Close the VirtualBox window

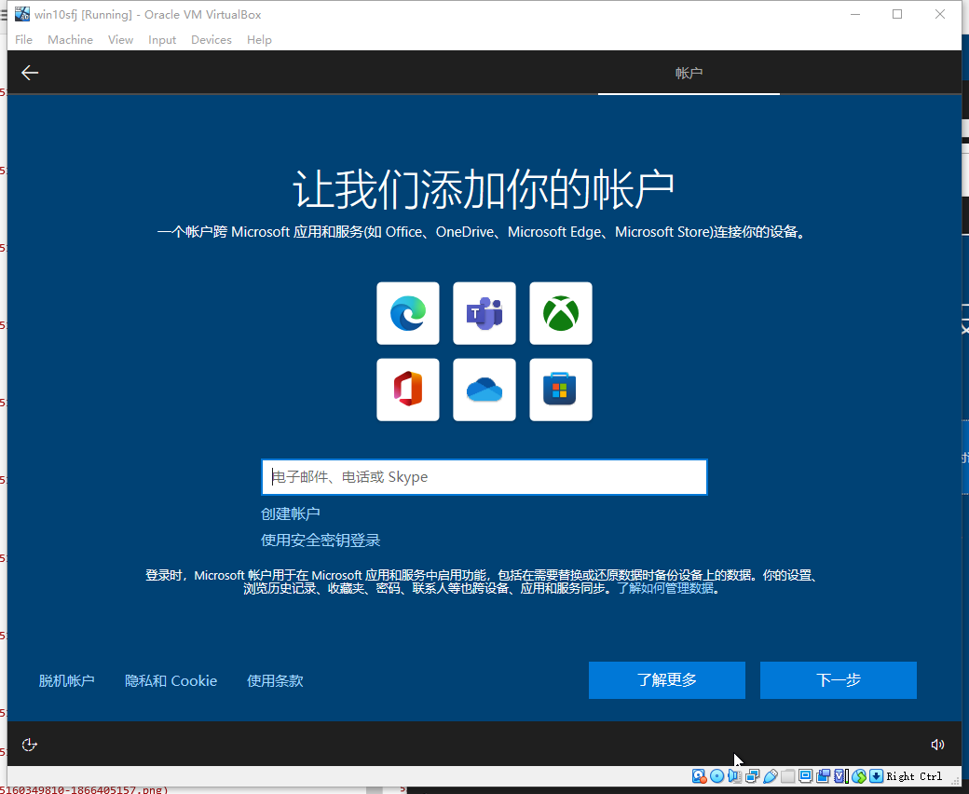pyautogui.click(x=940, y=14)
